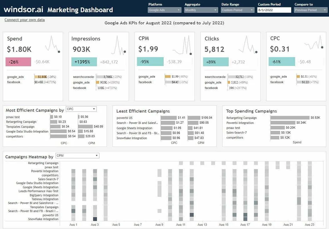329x229 pixels.
Task: Click the CPM value $1.99
Action: pos(148,49)
